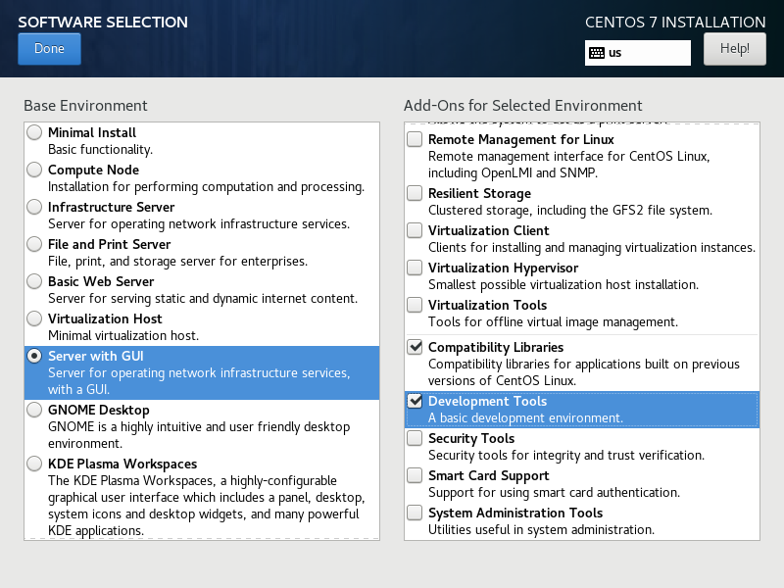Check the Resilient Storage add-on

click(x=416, y=194)
